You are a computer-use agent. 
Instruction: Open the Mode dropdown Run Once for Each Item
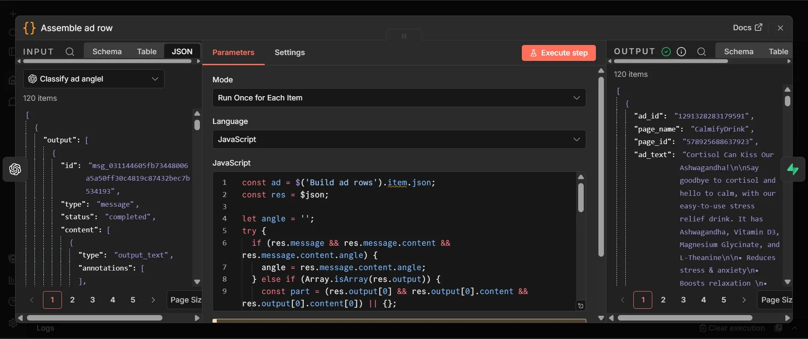(399, 98)
